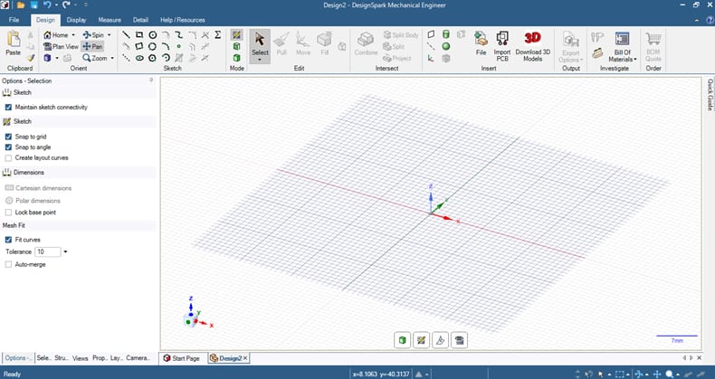Activate the Pan button

(x=92, y=46)
